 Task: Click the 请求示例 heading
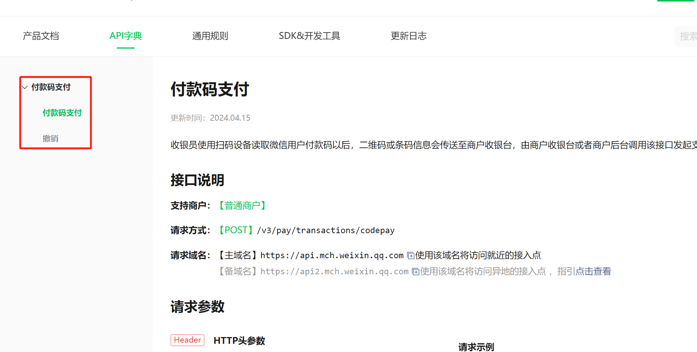point(476,347)
